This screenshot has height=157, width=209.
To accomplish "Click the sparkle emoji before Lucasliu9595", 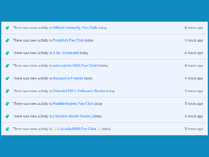I will [55, 129].
